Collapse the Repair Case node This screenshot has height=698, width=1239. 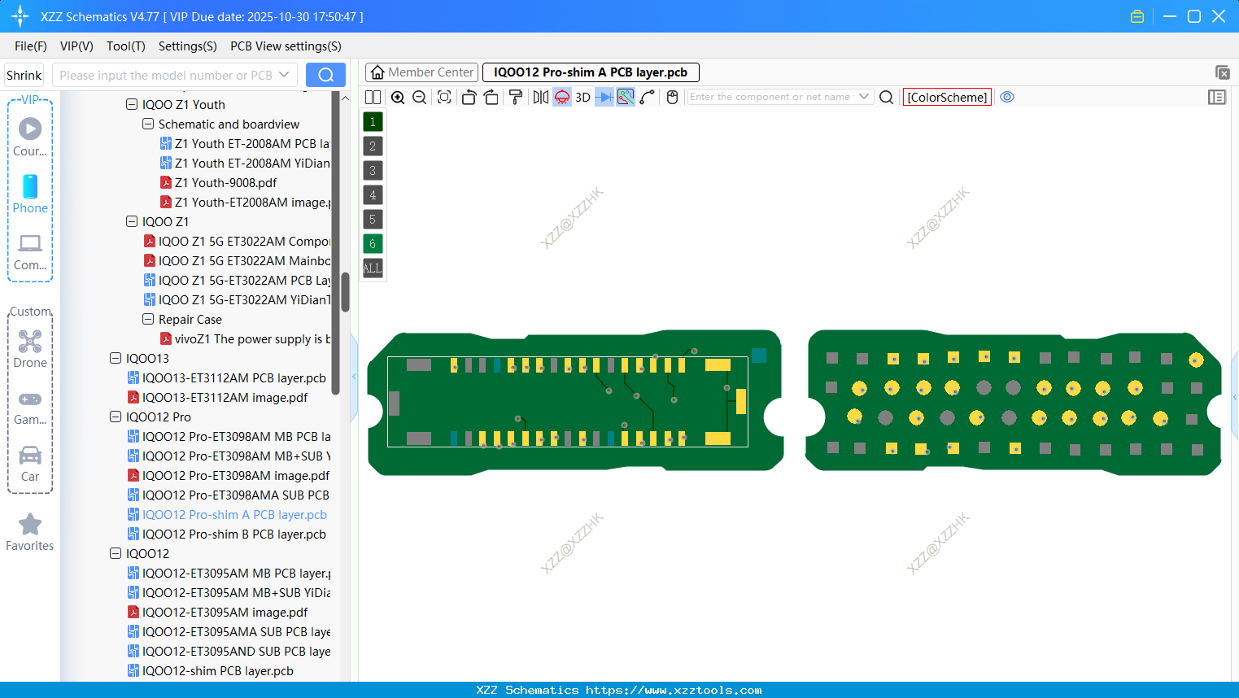(148, 319)
